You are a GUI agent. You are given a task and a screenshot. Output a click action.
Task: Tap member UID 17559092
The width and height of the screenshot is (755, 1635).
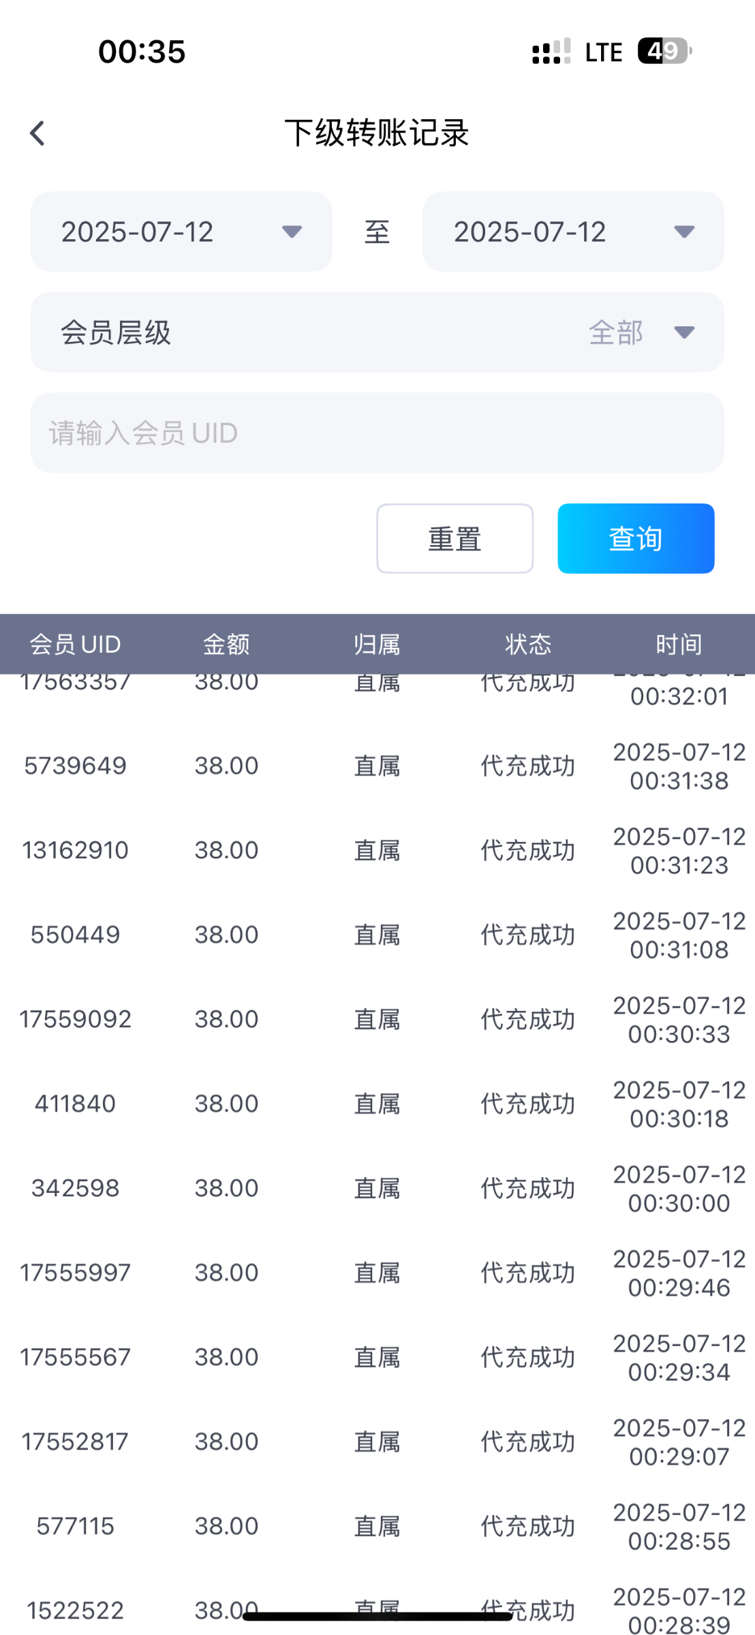(x=75, y=1020)
